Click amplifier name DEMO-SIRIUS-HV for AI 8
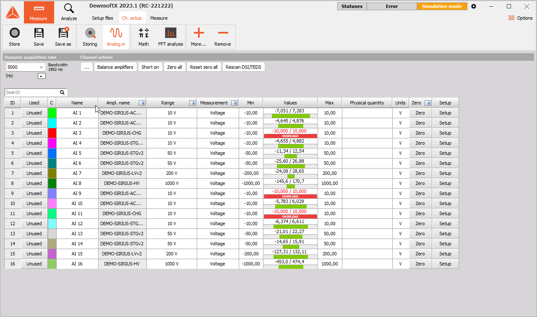 122,183
